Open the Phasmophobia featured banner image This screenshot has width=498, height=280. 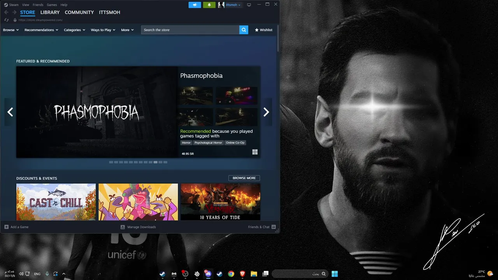tap(97, 112)
